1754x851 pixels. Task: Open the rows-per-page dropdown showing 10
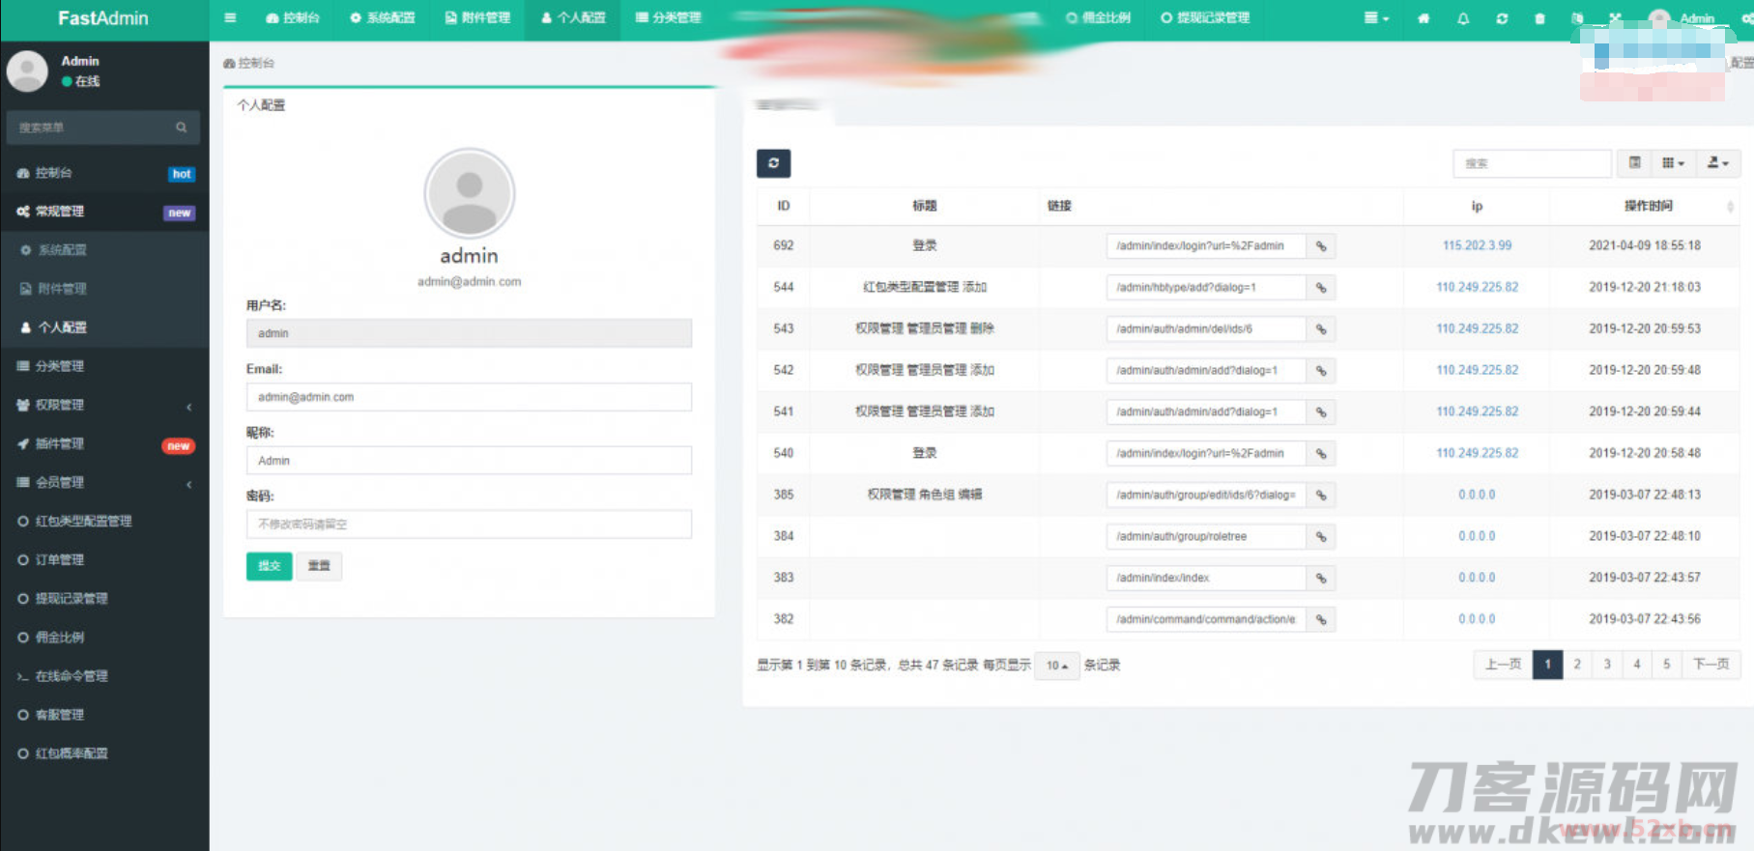(x=1056, y=666)
